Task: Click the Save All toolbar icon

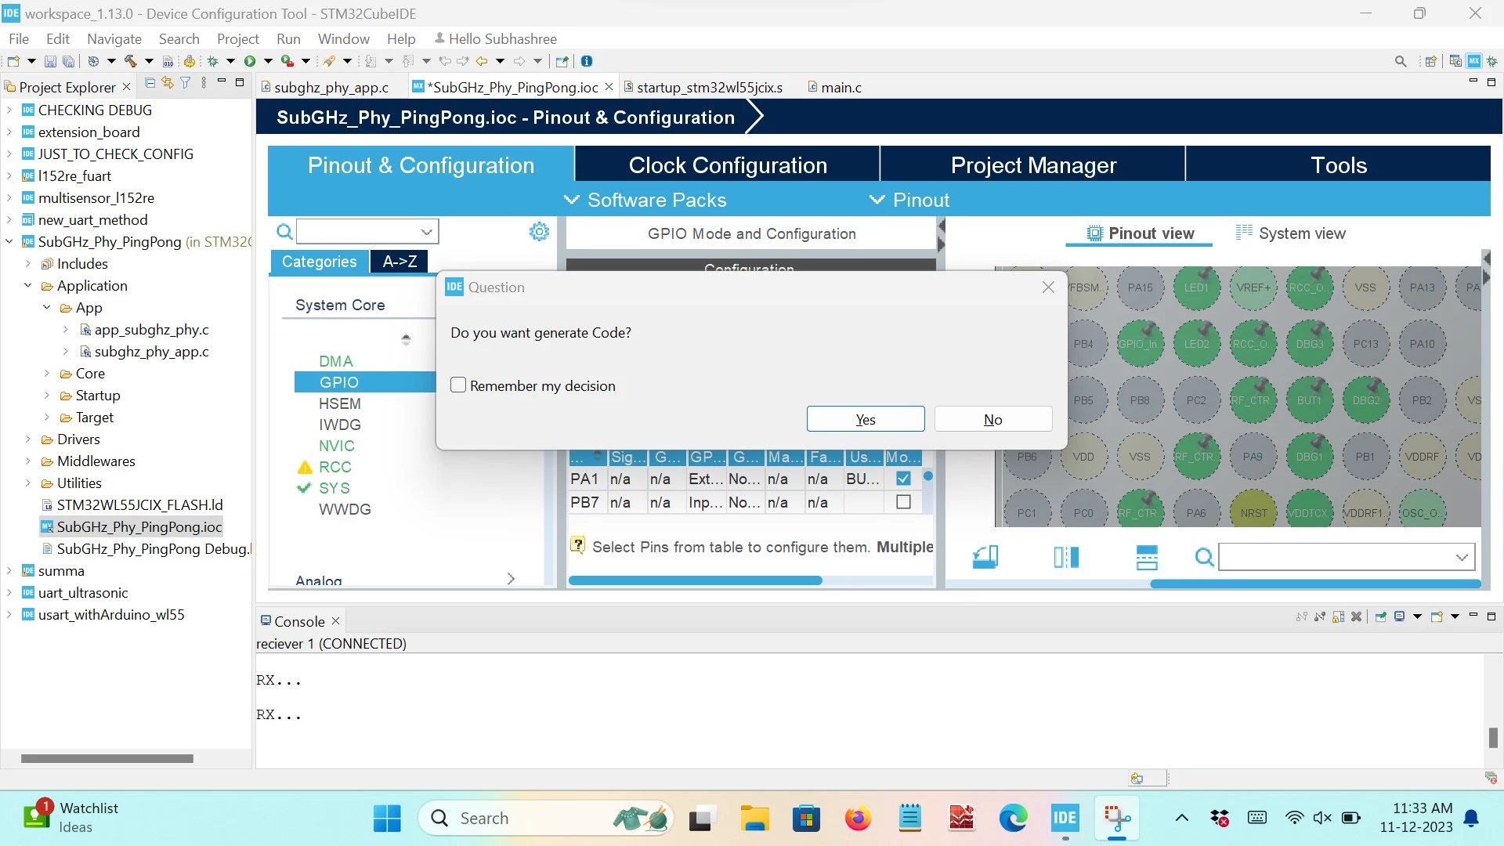Action: click(x=69, y=61)
